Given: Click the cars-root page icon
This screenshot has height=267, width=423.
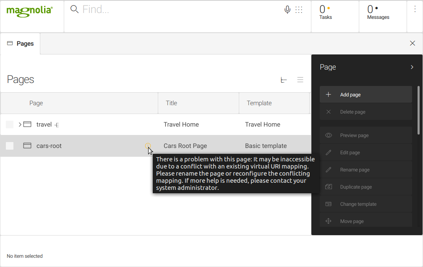Looking at the screenshot, I should click(27, 145).
